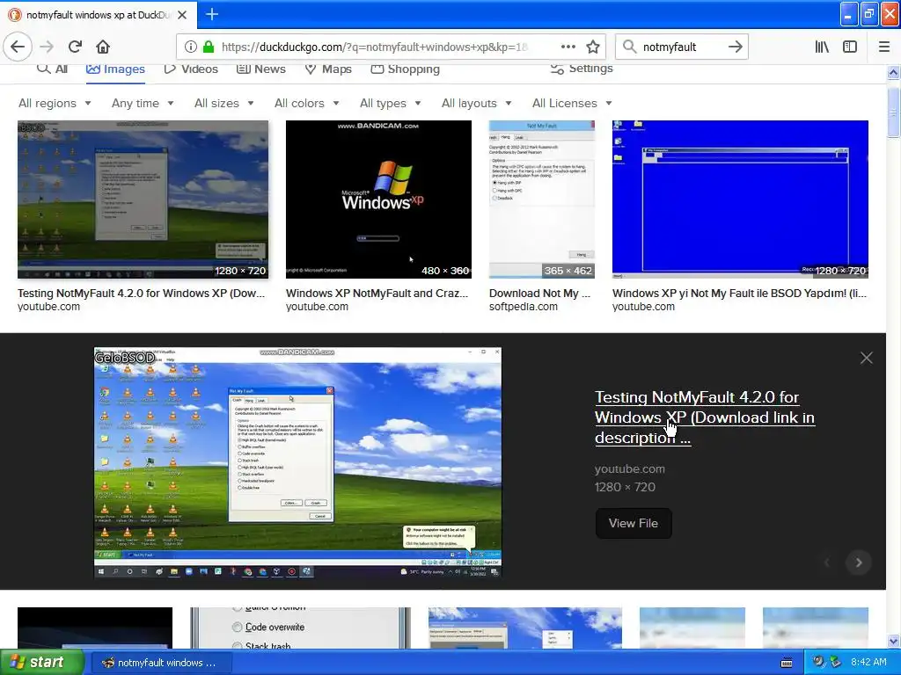Click the green padlock security icon
Image resolution: width=901 pixels, height=675 pixels.
click(x=209, y=47)
